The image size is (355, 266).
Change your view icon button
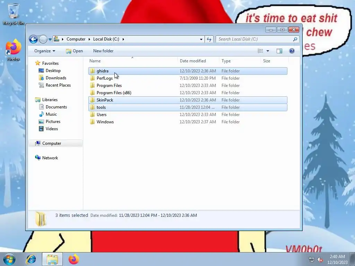260,51
